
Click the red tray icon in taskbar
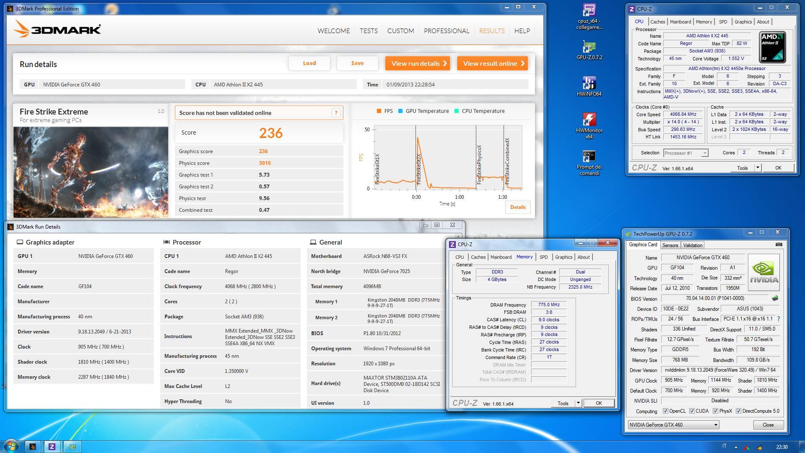[x=747, y=447]
